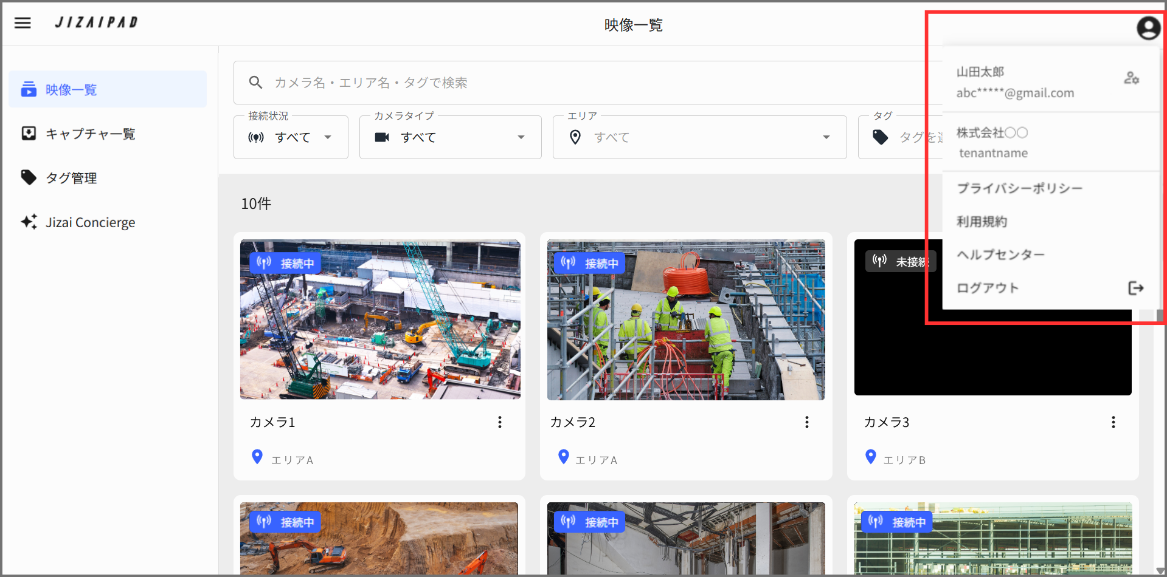Click the カメラ2 title
Image resolution: width=1167 pixels, height=577 pixels.
coord(573,422)
